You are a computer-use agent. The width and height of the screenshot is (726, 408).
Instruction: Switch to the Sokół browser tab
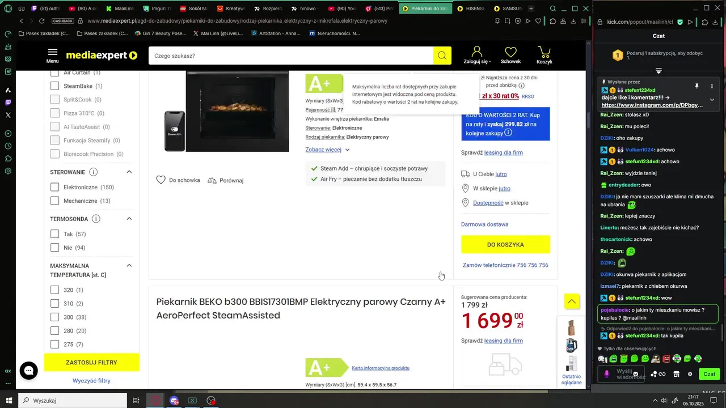(x=193, y=8)
